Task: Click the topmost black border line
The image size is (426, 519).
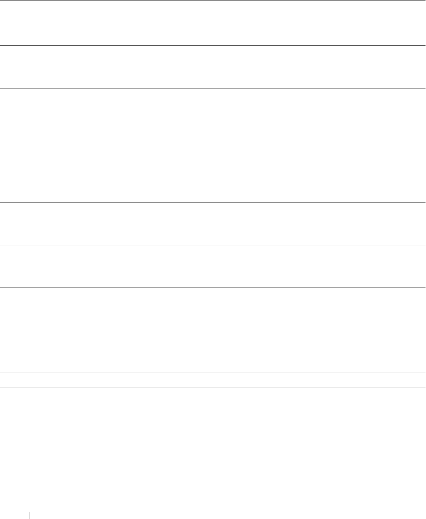Action: click(x=213, y=0)
